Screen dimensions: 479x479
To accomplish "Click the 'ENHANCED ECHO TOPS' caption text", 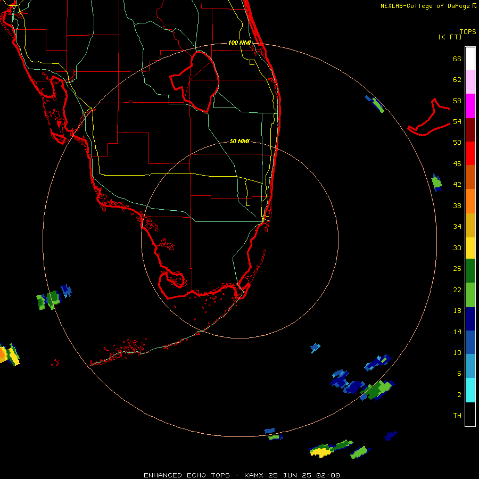I will [x=187, y=475].
